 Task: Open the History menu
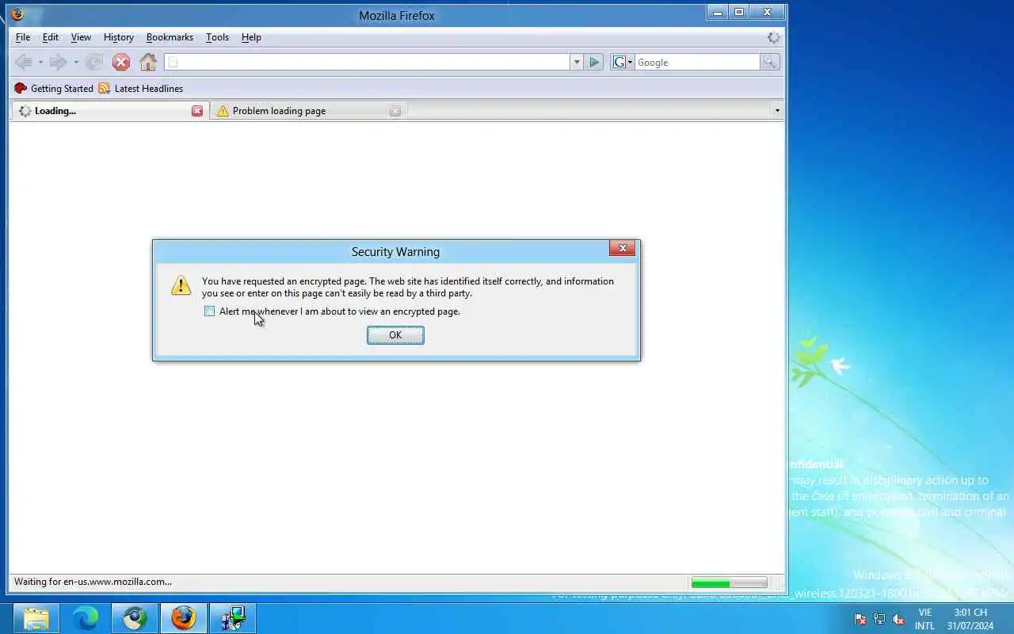point(119,37)
